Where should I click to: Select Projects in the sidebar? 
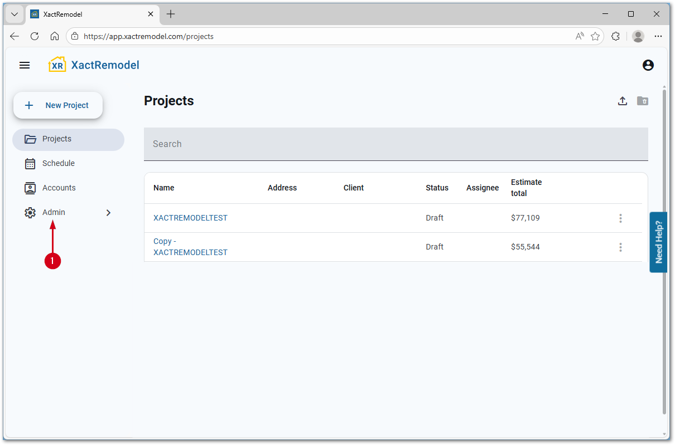57,139
